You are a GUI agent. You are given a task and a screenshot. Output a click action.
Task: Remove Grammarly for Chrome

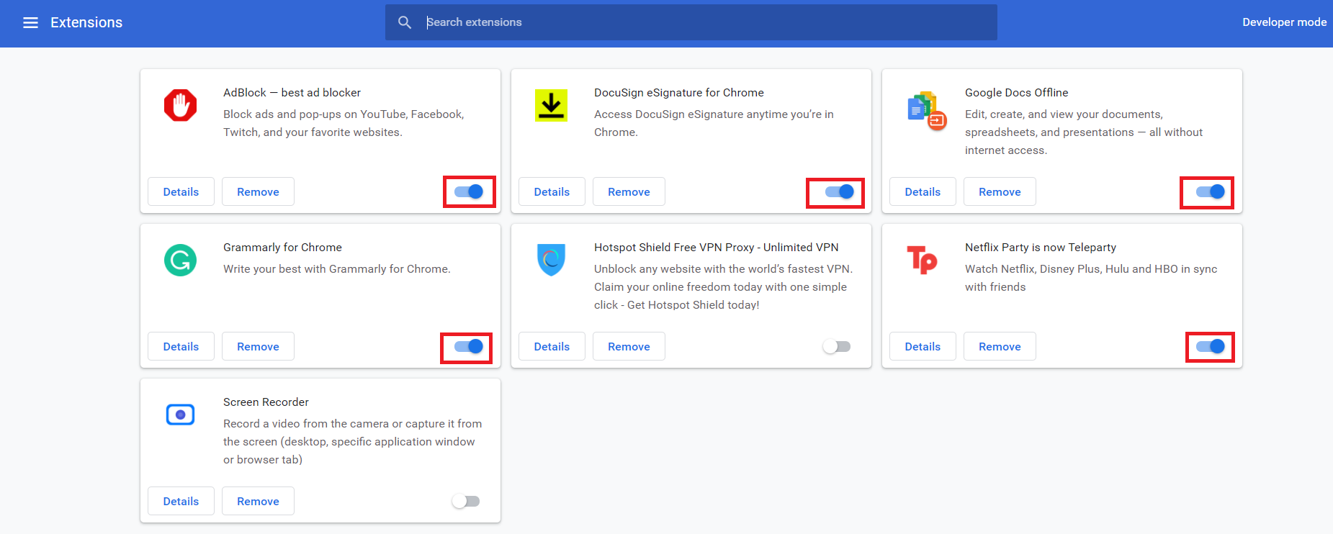tap(258, 346)
